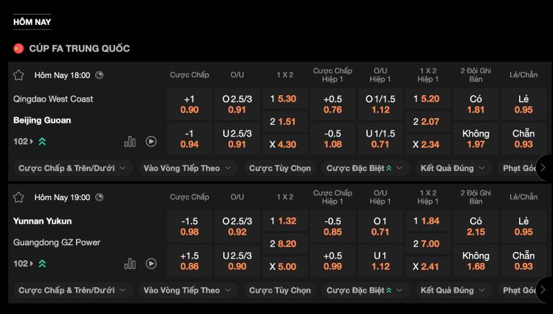This screenshot has width=553, height=314.
Task: Play live stream for Yunnan vs Guangdong
Action: pyautogui.click(x=151, y=264)
